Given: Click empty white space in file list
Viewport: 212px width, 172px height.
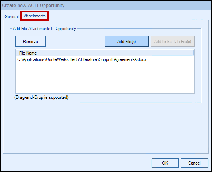Looking at the screenshot, I should pos(105,78).
